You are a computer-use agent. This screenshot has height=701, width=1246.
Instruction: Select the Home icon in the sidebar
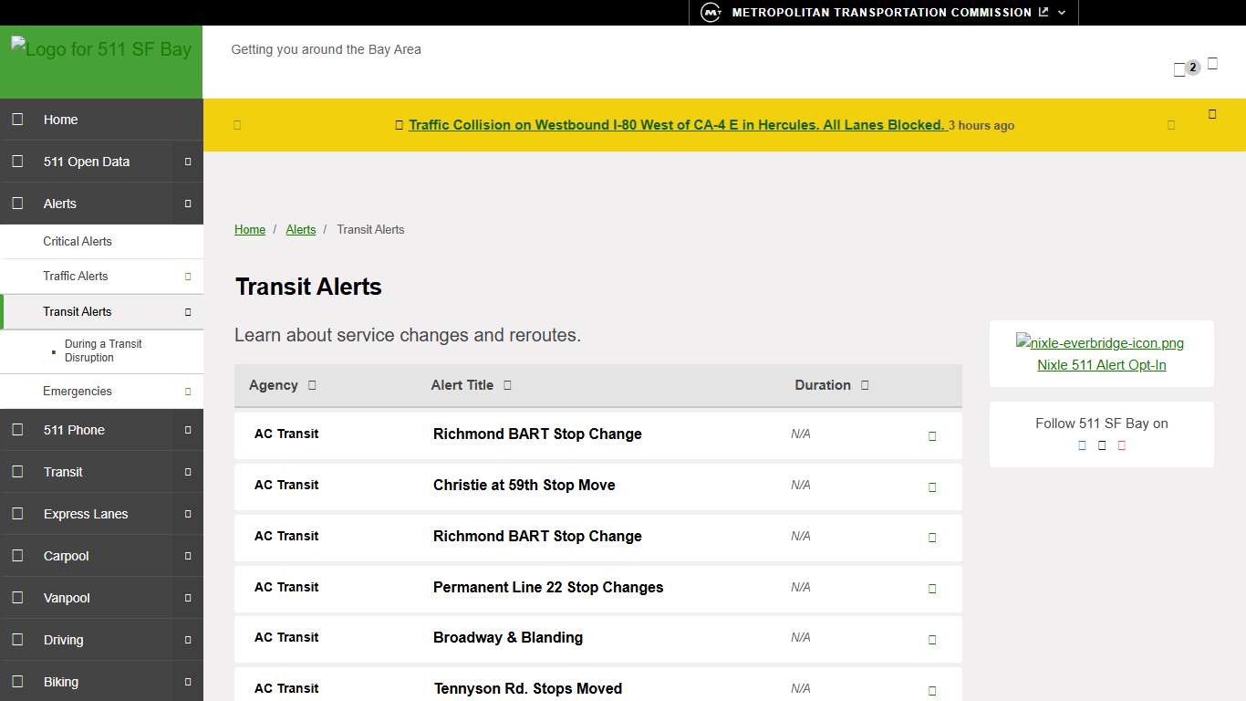point(18,120)
